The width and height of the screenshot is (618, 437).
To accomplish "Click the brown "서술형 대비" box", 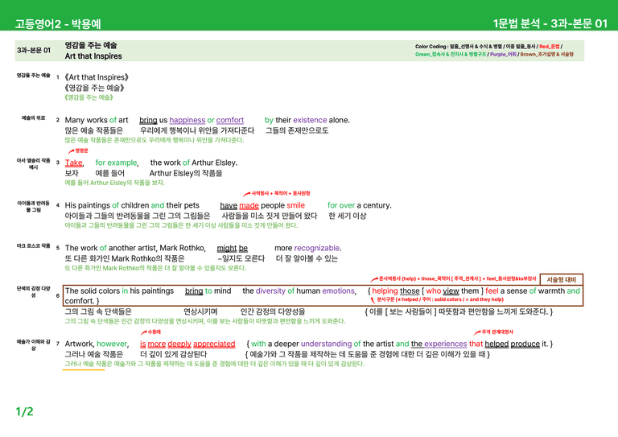I will point(561,279).
